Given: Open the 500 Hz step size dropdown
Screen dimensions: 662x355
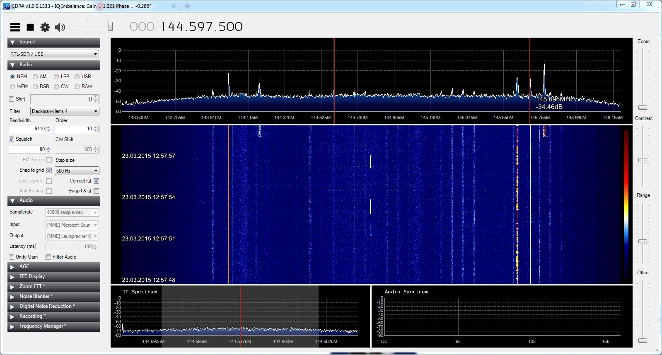Looking at the screenshot, I should [77, 171].
